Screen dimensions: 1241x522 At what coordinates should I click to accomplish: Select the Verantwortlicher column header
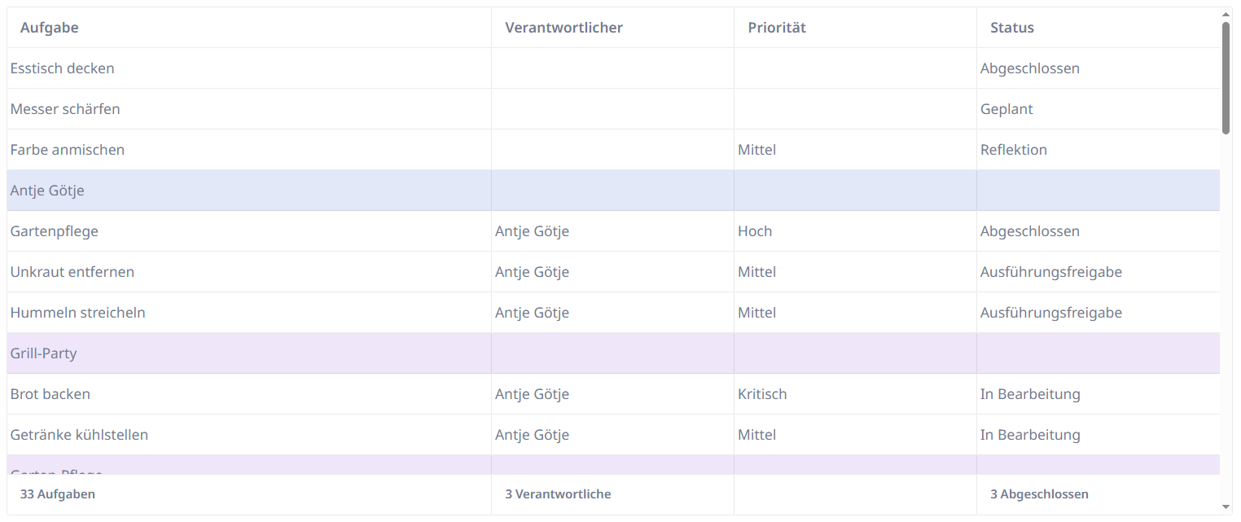coord(563,27)
